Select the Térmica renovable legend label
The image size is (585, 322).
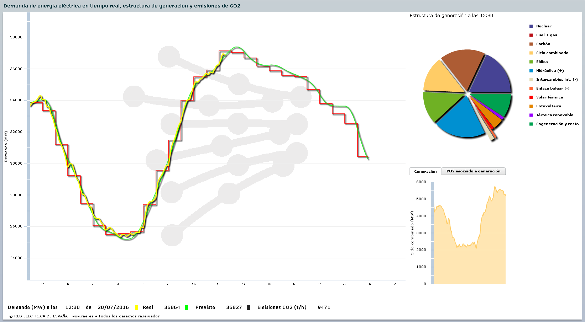[x=555, y=115]
